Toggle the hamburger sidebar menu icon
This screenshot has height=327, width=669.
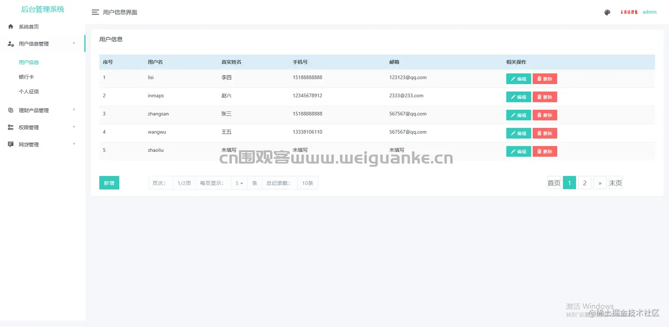tap(95, 12)
